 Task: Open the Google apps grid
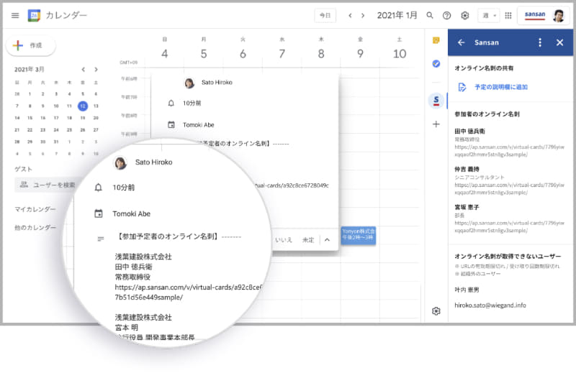click(508, 15)
